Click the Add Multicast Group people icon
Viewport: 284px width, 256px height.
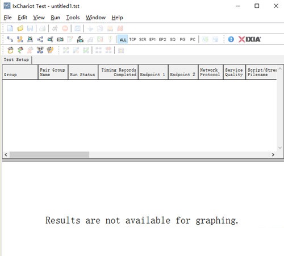20,39
